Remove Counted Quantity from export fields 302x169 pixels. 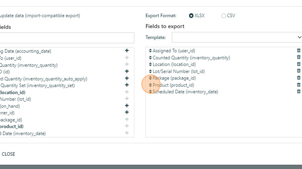(298, 57)
